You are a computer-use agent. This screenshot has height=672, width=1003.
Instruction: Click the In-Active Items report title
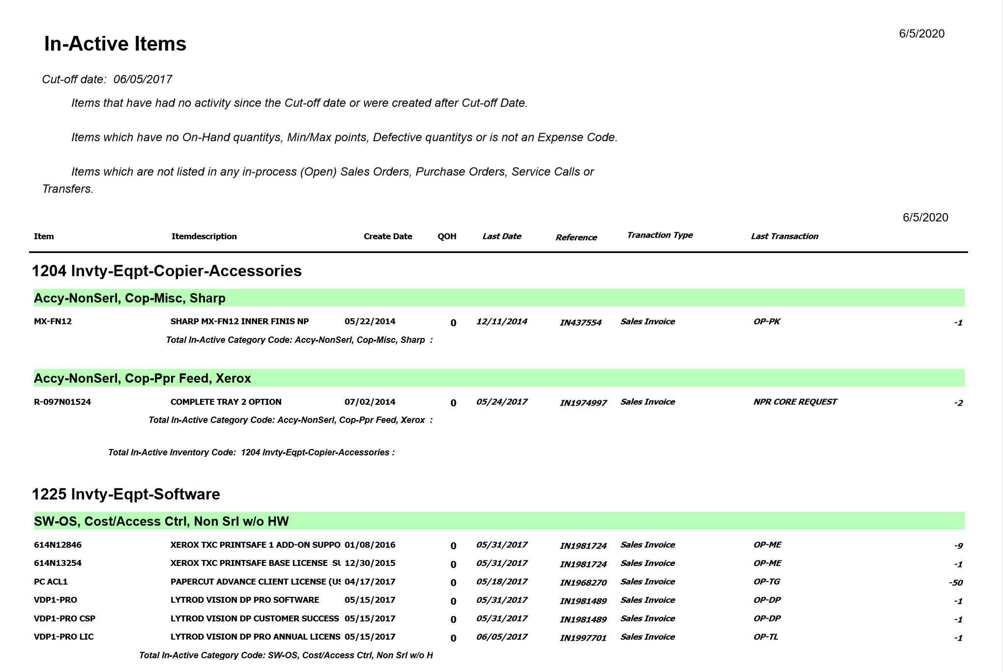click(x=115, y=44)
